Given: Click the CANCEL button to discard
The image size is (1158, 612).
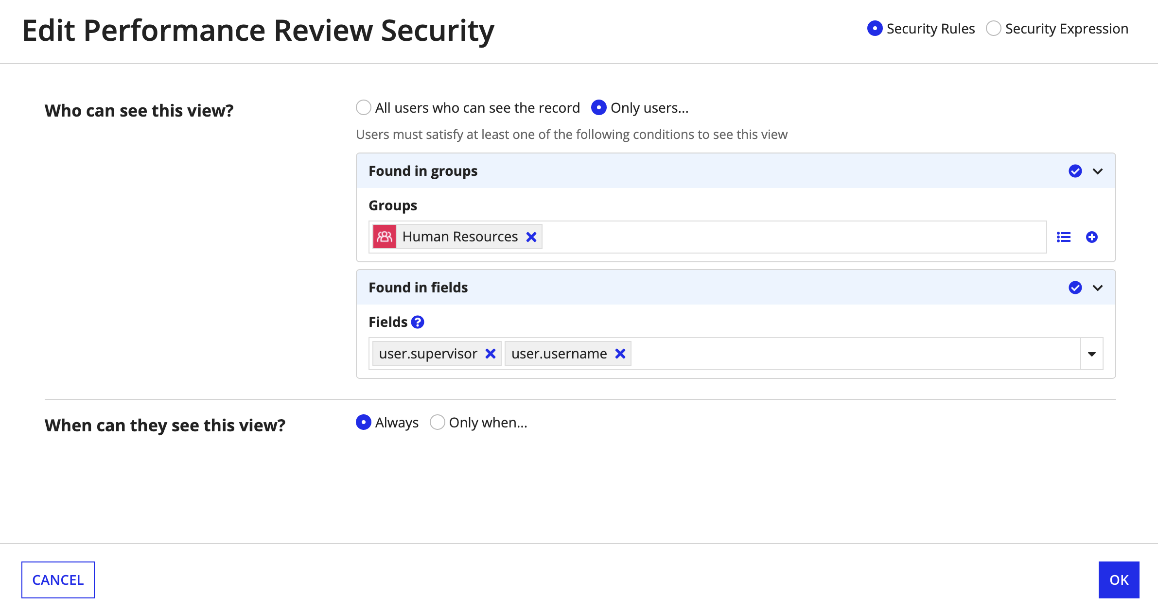Looking at the screenshot, I should click(57, 579).
